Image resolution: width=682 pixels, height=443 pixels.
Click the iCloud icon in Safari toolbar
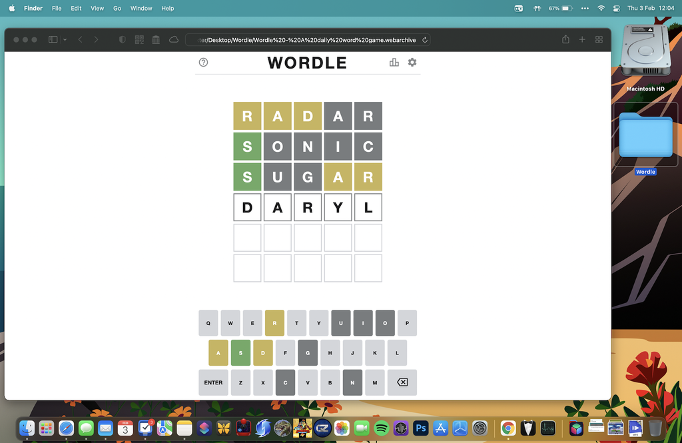174,39
